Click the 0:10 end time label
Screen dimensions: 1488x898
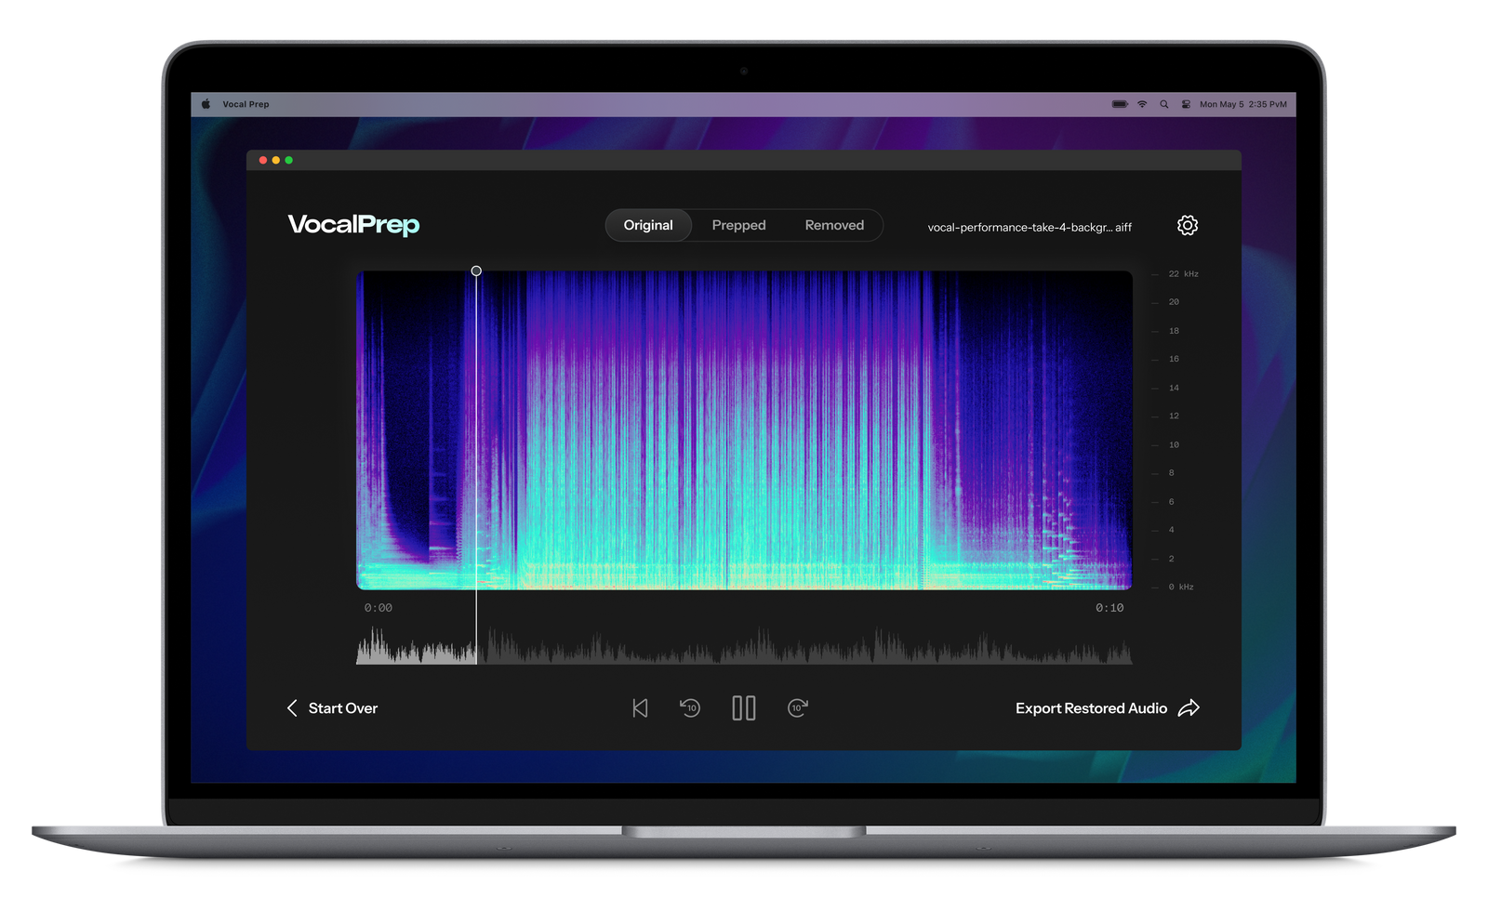(1109, 608)
